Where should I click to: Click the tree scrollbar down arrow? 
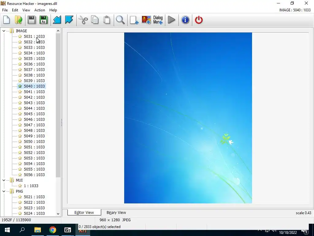(x=58, y=214)
